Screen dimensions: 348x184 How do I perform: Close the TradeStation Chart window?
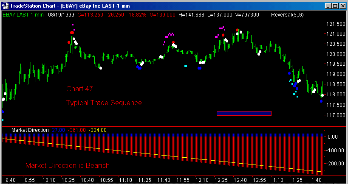(x=342, y=6)
